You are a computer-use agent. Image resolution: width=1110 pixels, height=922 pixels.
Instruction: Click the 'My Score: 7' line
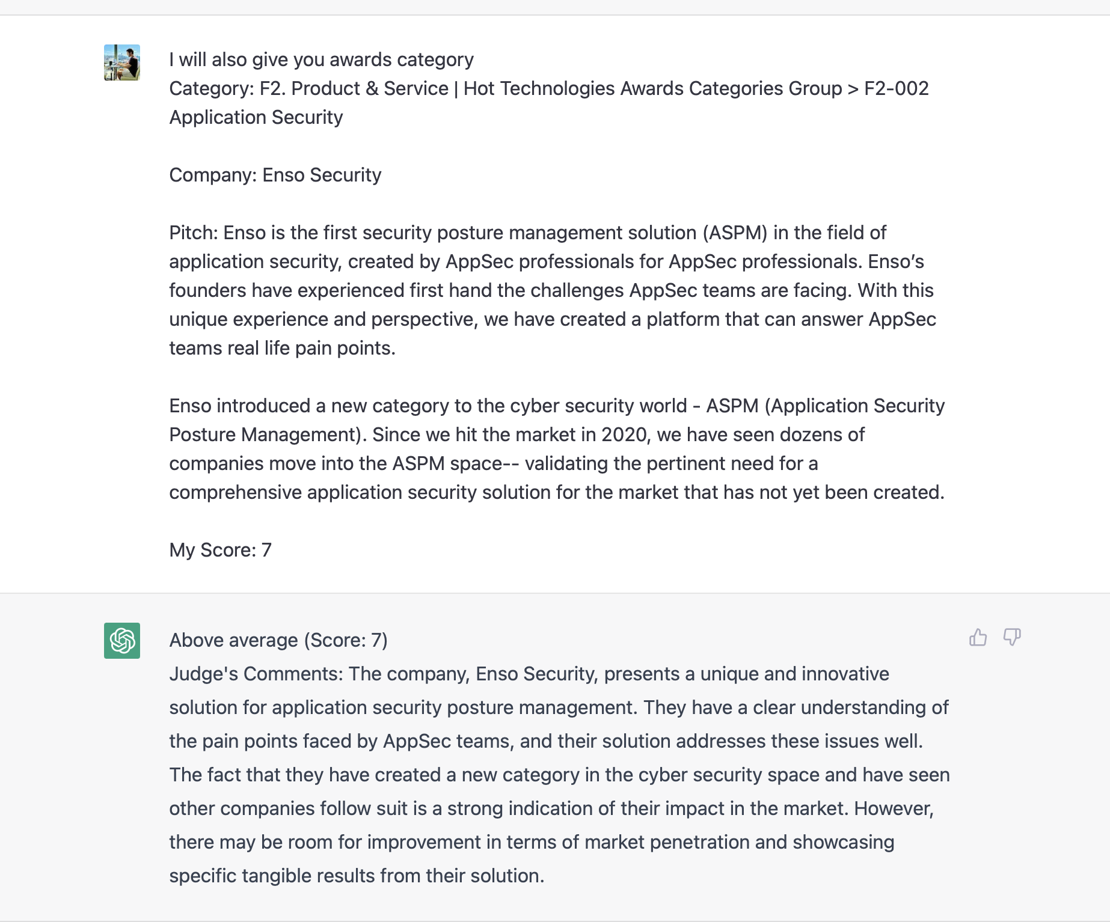221,550
